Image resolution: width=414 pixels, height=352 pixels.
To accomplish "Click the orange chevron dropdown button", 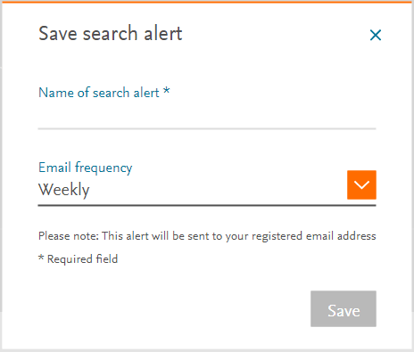I will 361,184.
